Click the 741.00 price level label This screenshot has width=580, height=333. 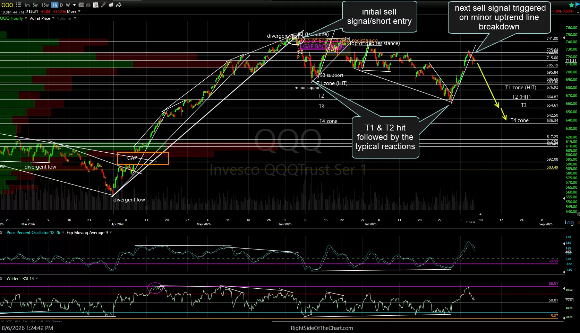552,38
